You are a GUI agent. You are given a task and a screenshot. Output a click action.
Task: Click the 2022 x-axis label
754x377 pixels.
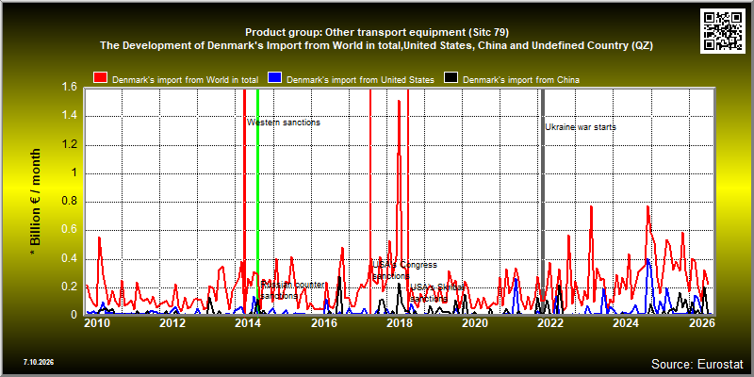click(x=549, y=323)
